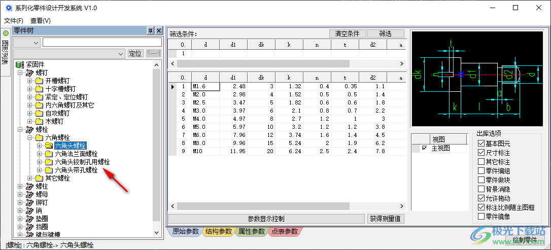Disable 允许拖动 checkbox
551x250 pixels.
click(481, 198)
